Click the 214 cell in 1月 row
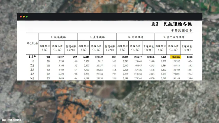 (49, 61)
